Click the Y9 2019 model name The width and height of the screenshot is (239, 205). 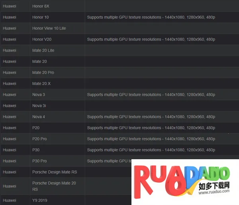(x=39, y=200)
